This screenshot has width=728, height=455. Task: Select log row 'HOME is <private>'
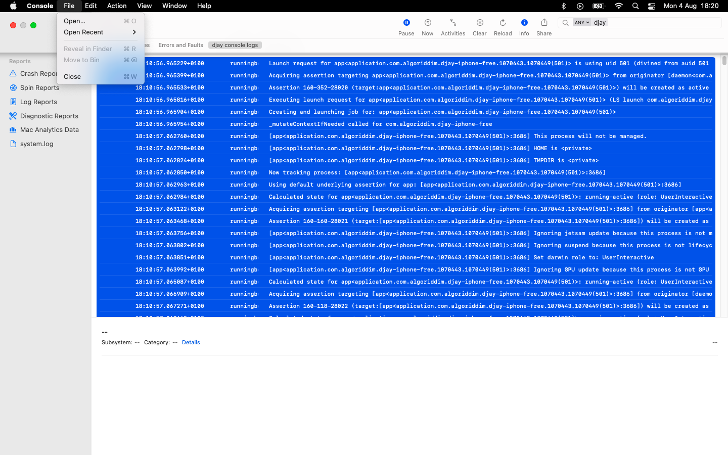[x=406, y=148]
